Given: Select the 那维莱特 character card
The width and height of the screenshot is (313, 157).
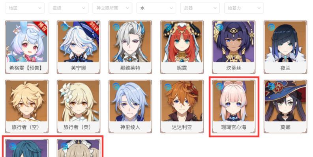Looking at the screenshot, I should point(130,47).
